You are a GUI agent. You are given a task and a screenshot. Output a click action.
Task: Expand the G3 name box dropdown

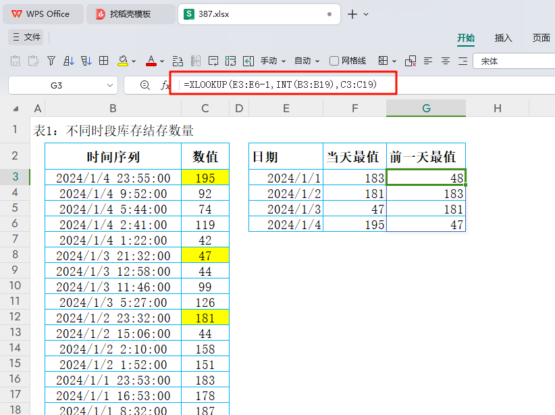(110, 85)
